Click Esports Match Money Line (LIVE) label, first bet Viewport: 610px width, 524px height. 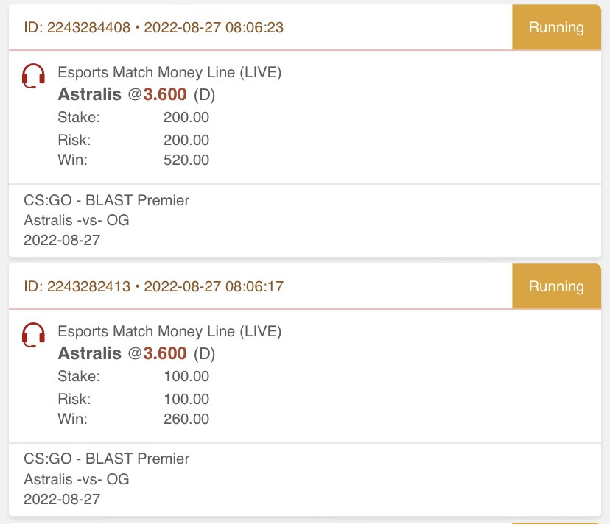tap(169, 72)
